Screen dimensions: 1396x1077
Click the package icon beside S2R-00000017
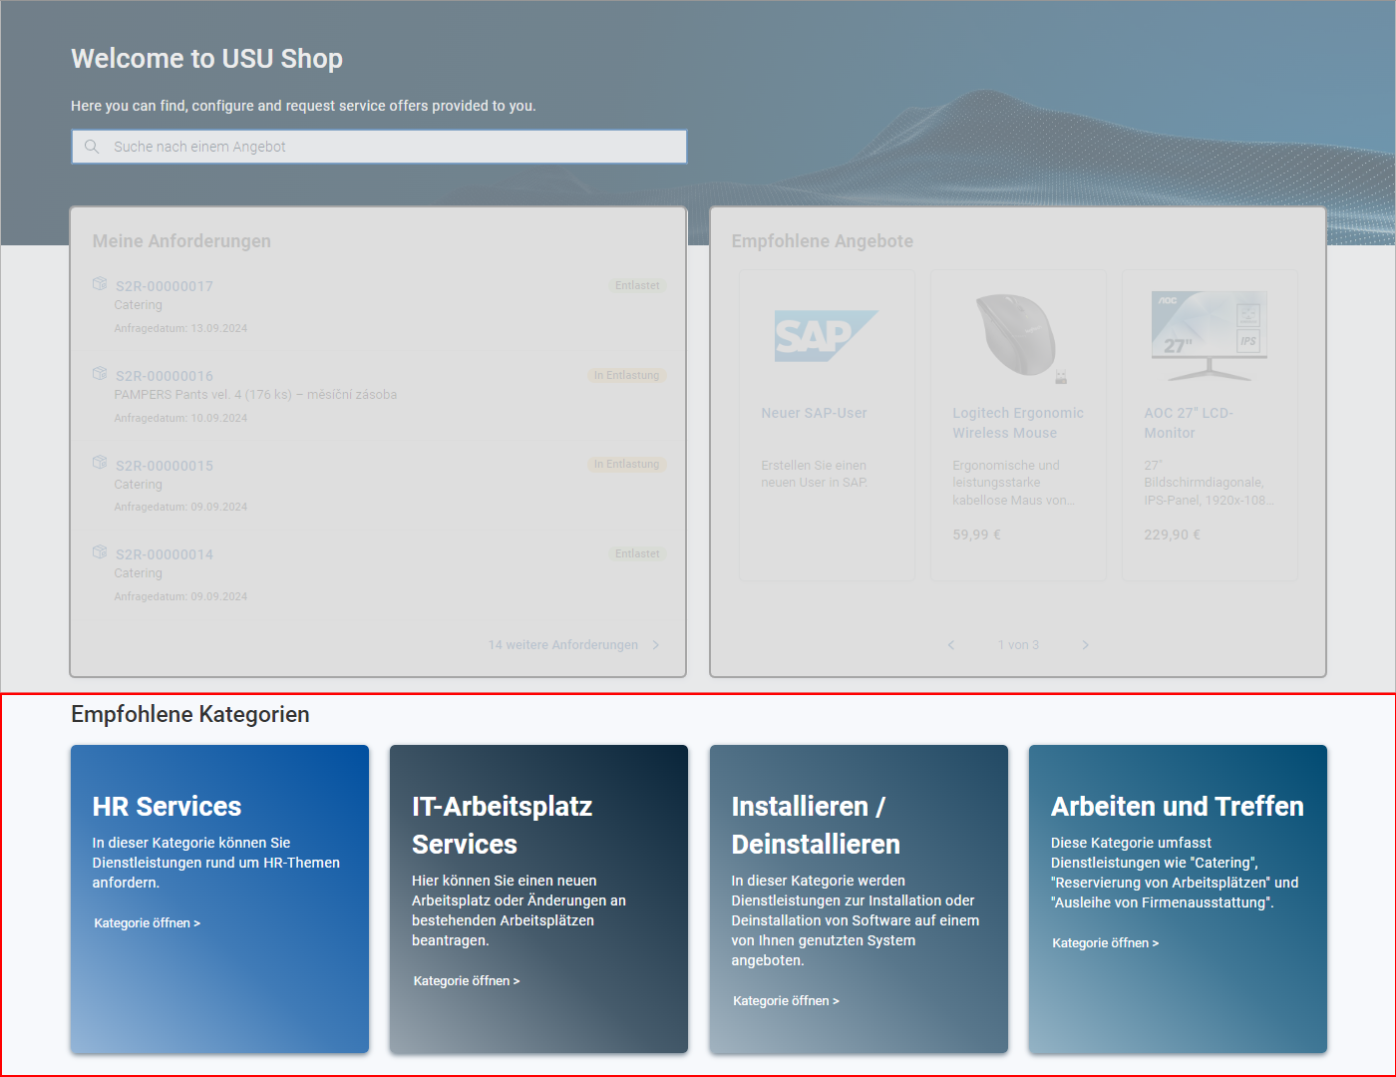100,284
